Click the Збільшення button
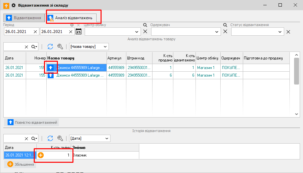This screenshot has height=173, width=303. 21,164
